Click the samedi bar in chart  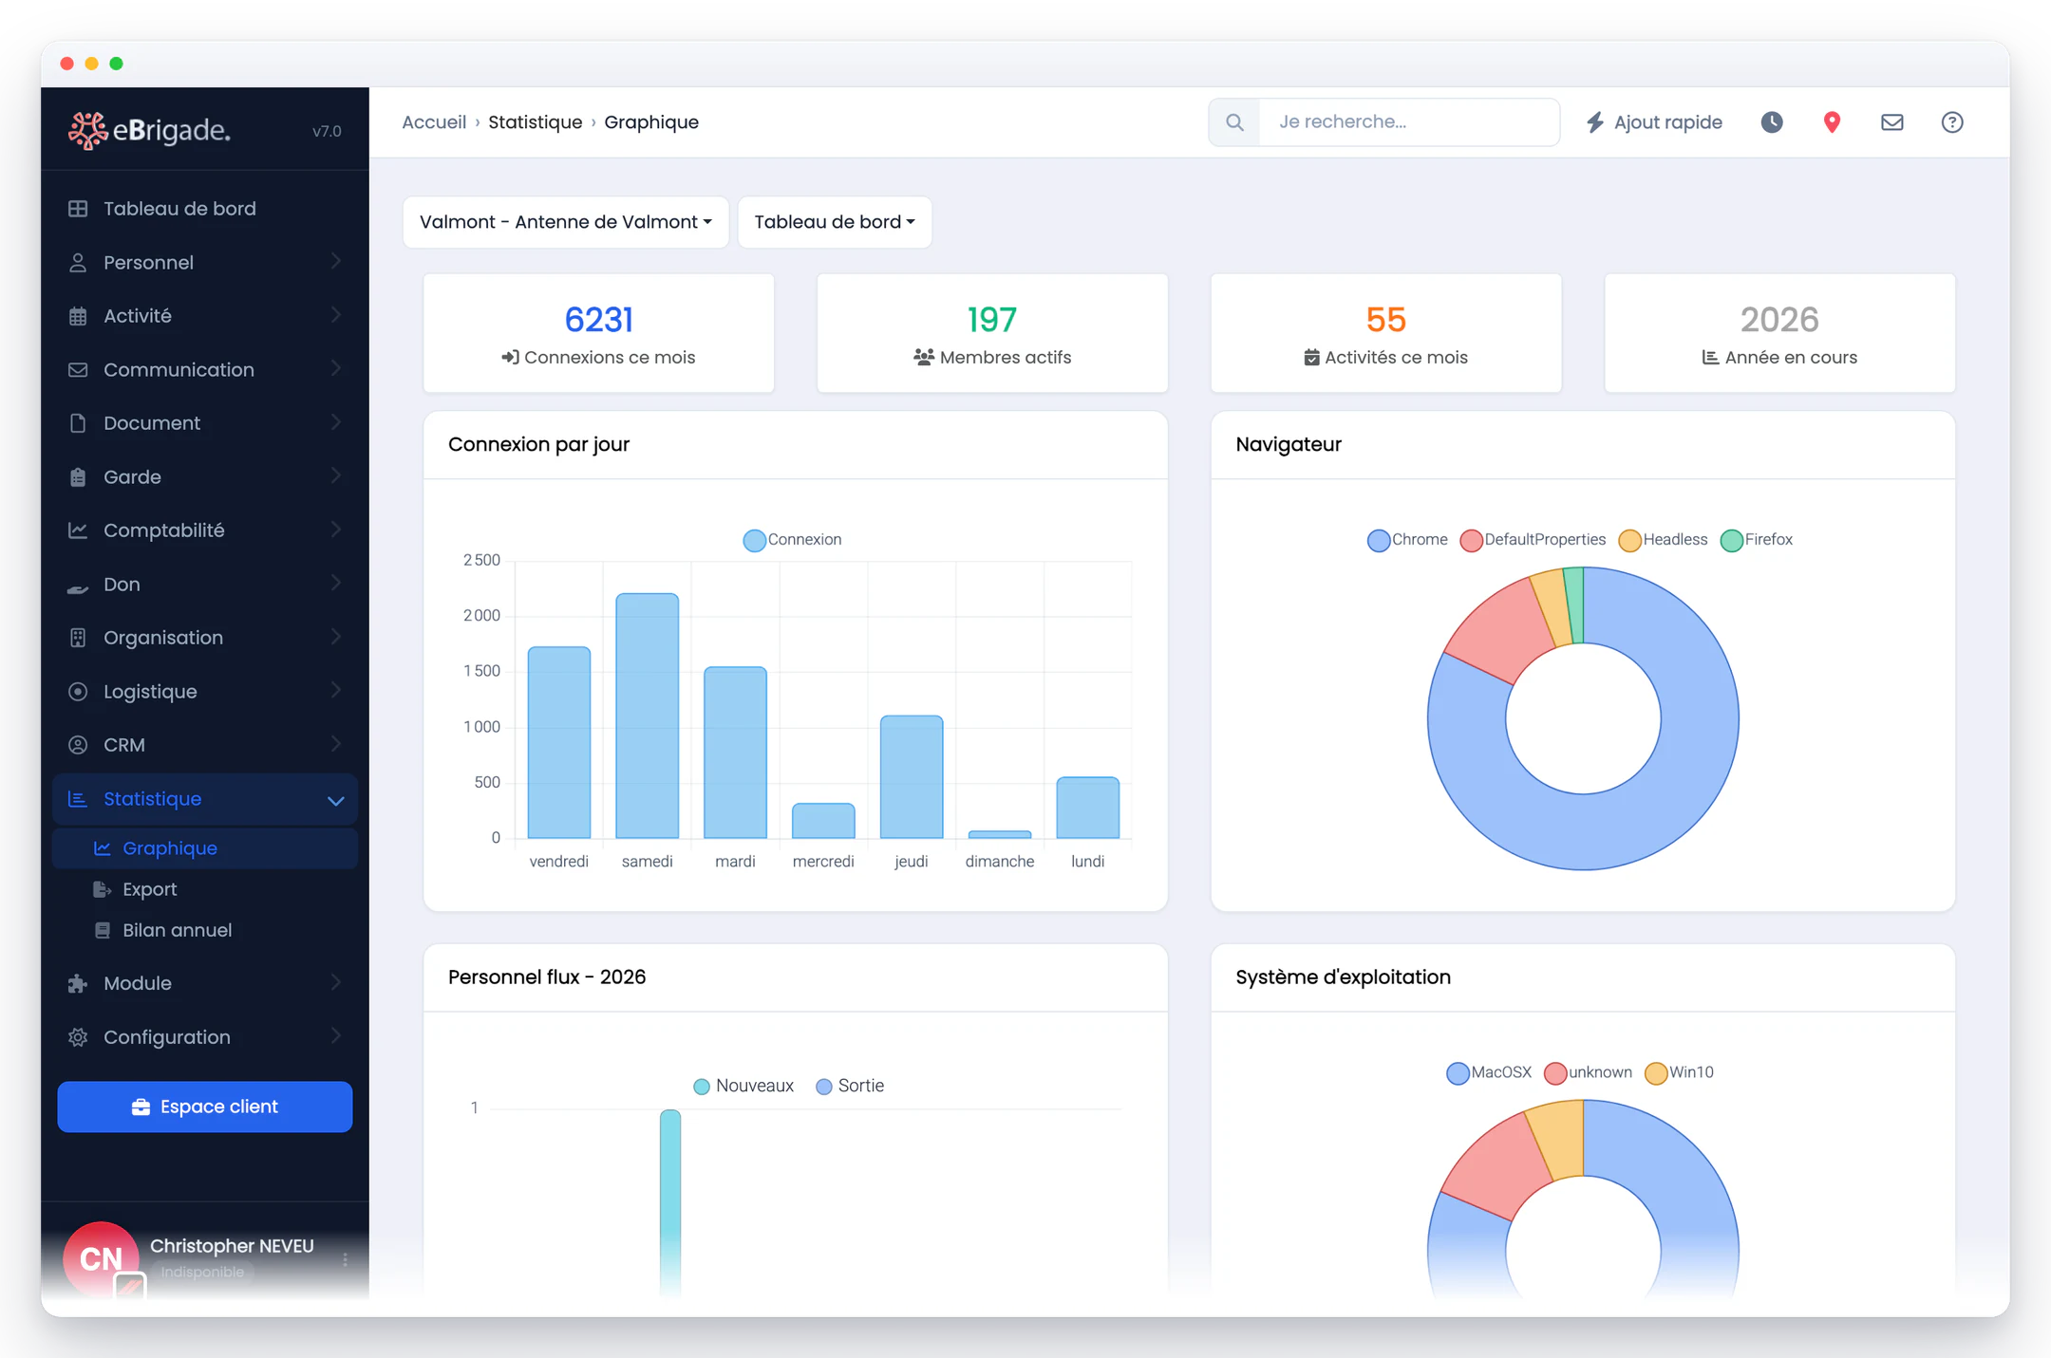(x=648, y=716)
